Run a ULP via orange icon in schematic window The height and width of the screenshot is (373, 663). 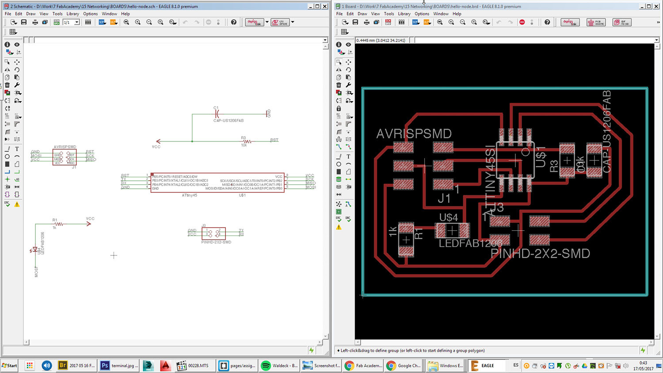[x=114, y=22]
